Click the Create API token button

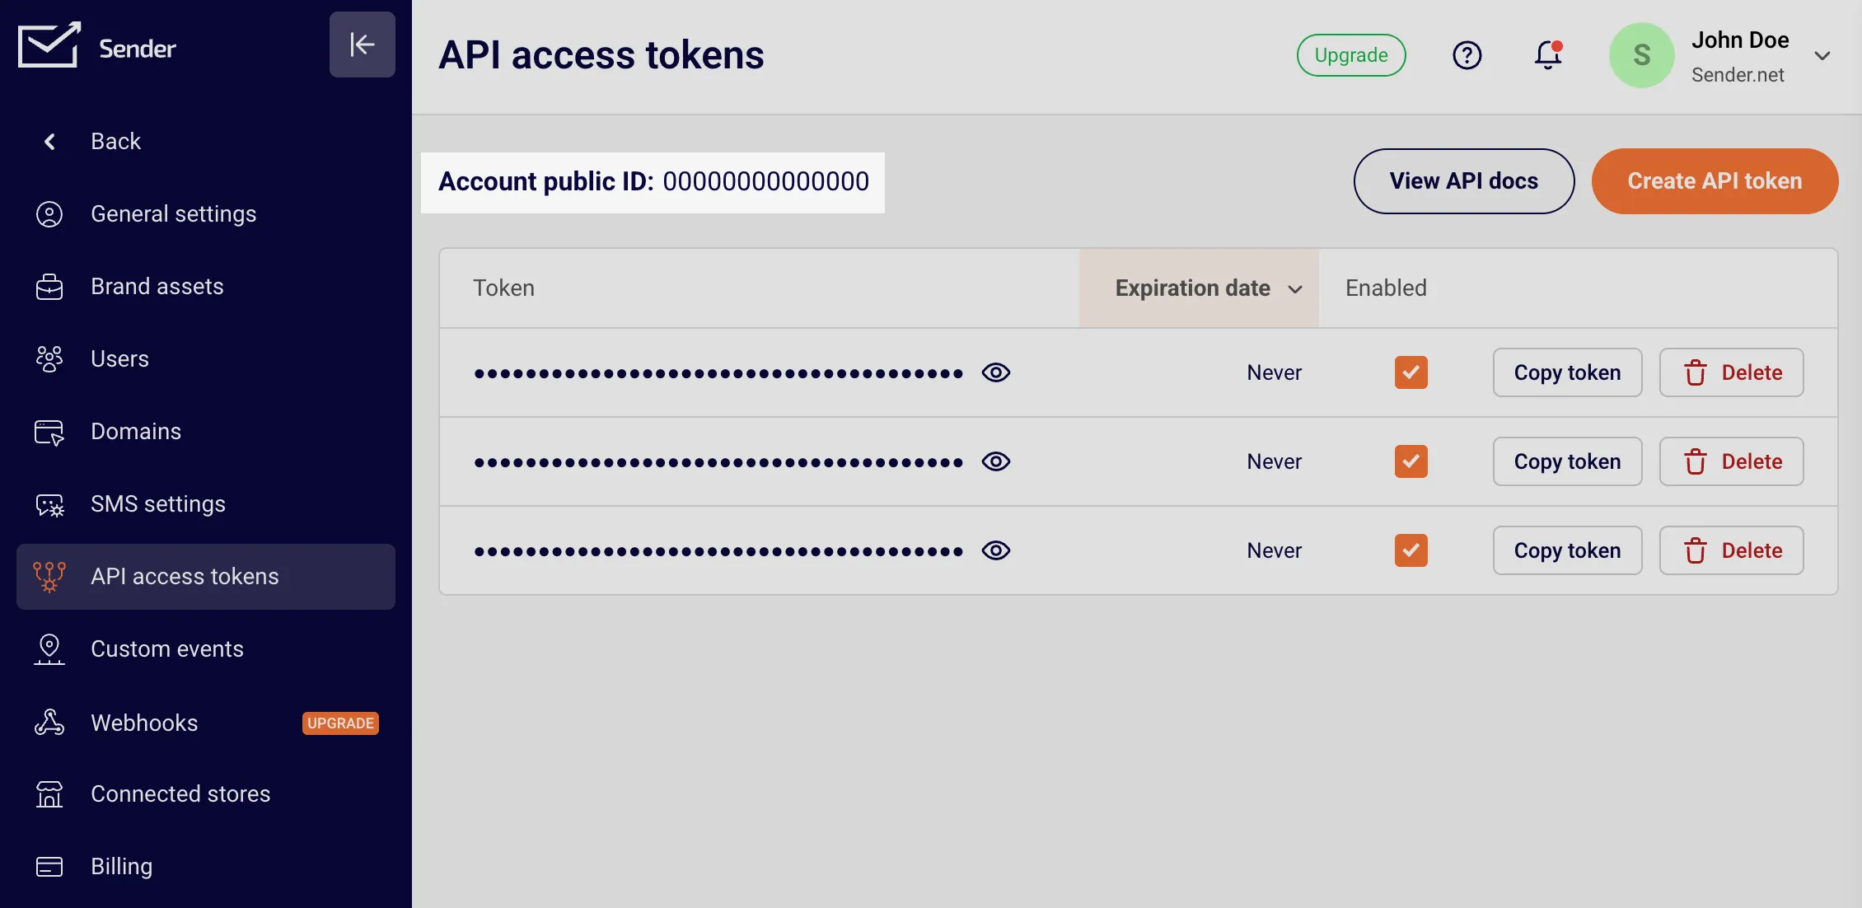click(1715, 180)
